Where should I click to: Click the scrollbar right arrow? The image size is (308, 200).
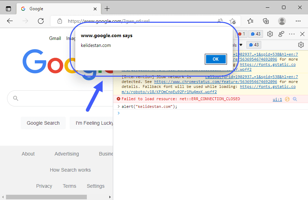(x=110, y=197)
